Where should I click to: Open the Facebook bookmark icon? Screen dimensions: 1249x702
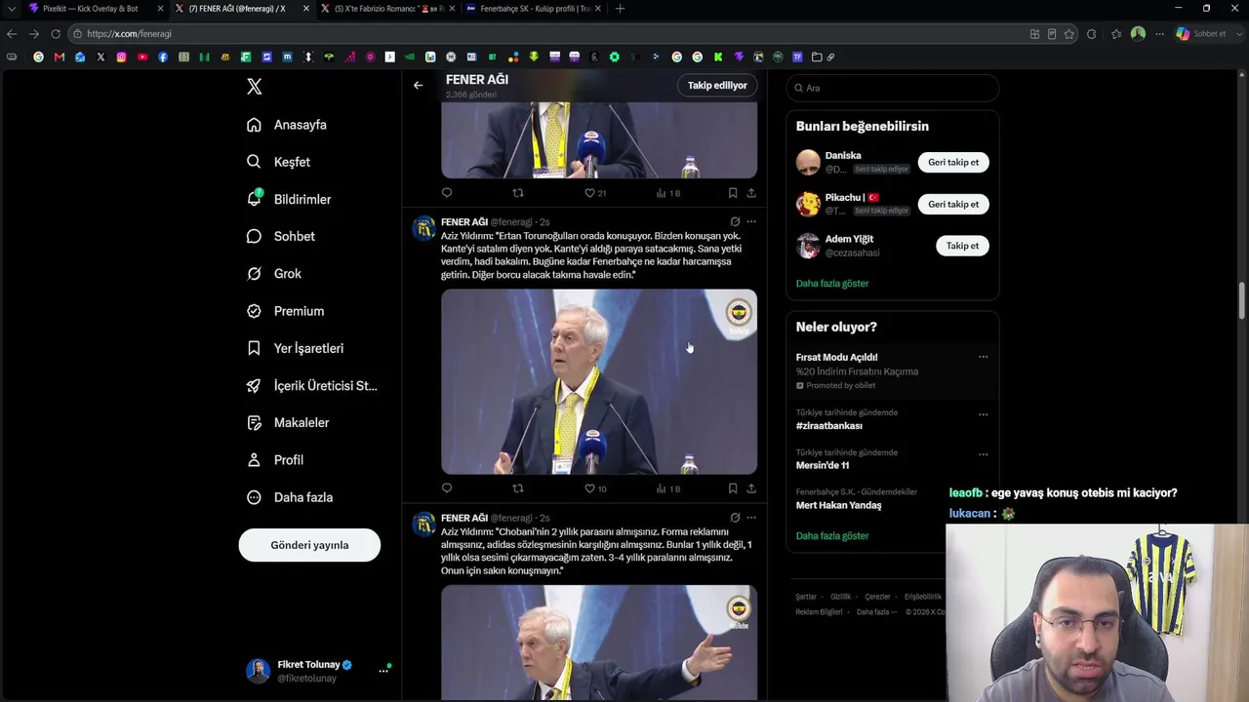click(163, 57)
